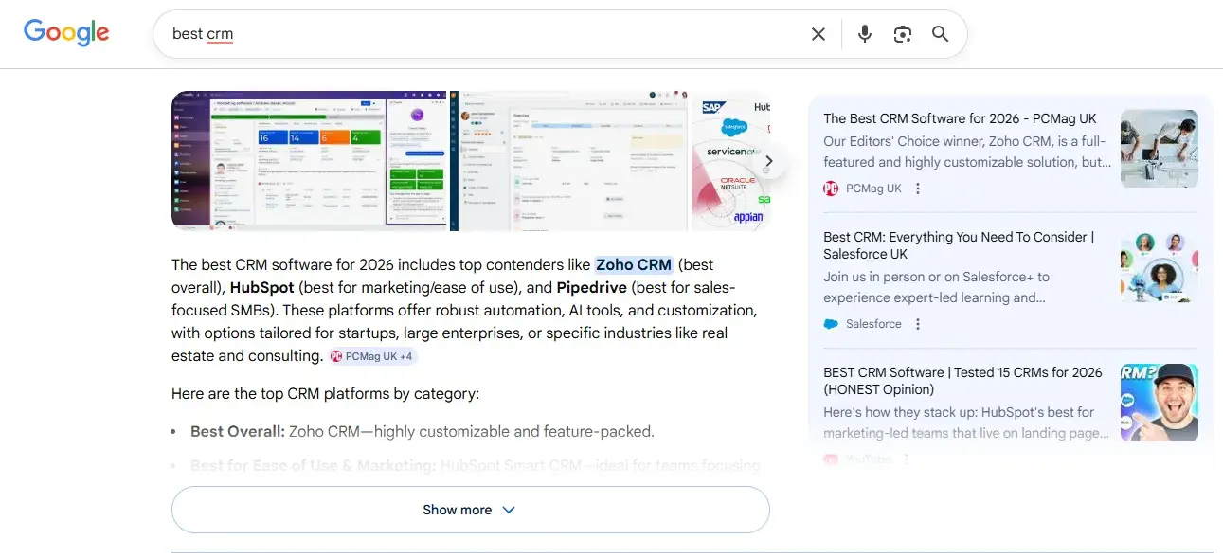
Task: Clear the search query with the X button
Action: pos(818,33)
